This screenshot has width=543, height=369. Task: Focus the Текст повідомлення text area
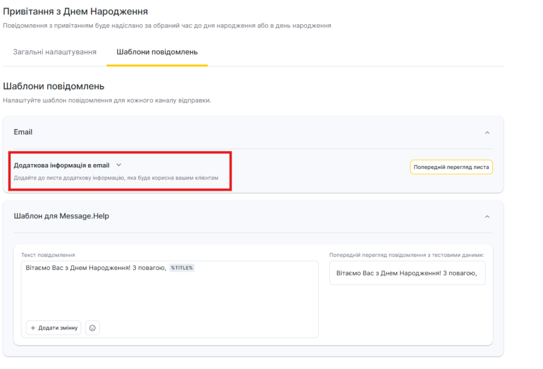(x=170, y=294)
